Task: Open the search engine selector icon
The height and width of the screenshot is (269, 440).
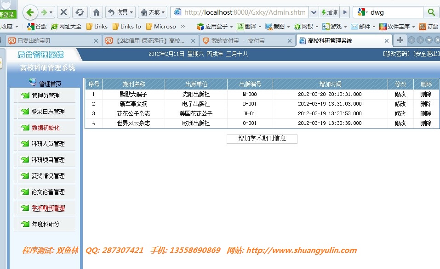Action: (x=362, y=12)
